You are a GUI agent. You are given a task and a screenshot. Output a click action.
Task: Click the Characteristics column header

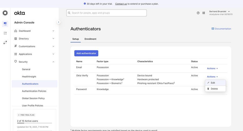pos(145,61)
